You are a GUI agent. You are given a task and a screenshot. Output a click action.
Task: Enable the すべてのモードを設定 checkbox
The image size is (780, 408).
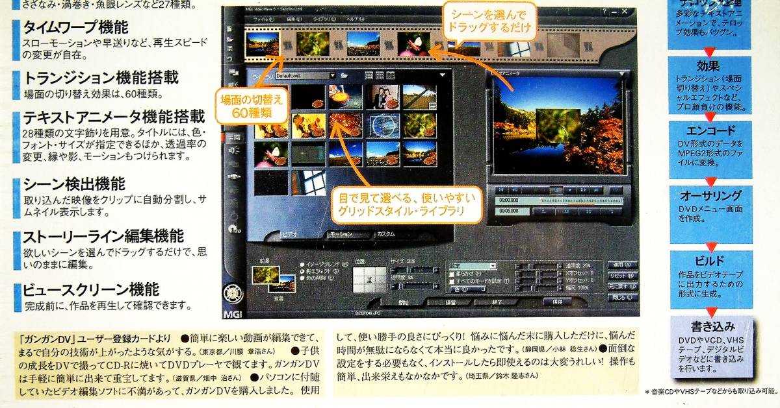click(x=452, y=281)
